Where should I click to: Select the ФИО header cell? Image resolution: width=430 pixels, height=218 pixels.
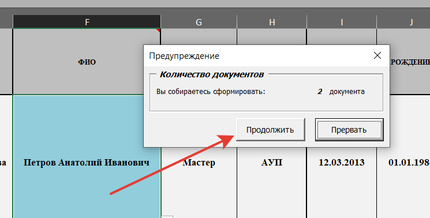[87, 62]
